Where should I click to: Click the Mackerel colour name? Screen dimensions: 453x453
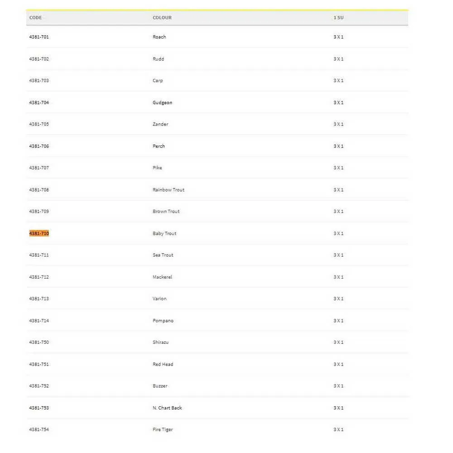point(162,277)
